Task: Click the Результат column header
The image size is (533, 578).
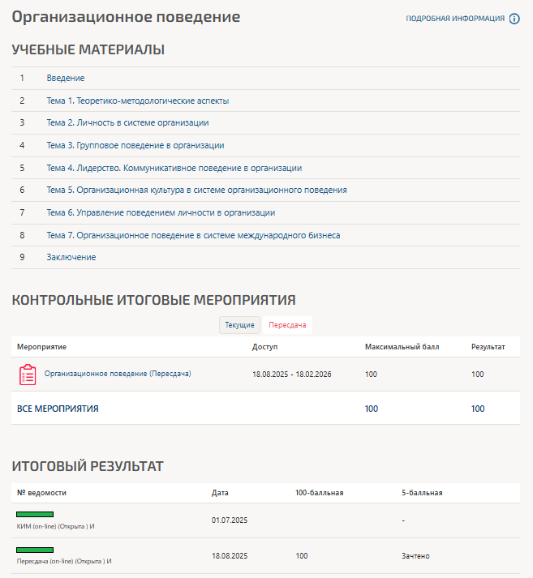Action: tap(488, 347)
